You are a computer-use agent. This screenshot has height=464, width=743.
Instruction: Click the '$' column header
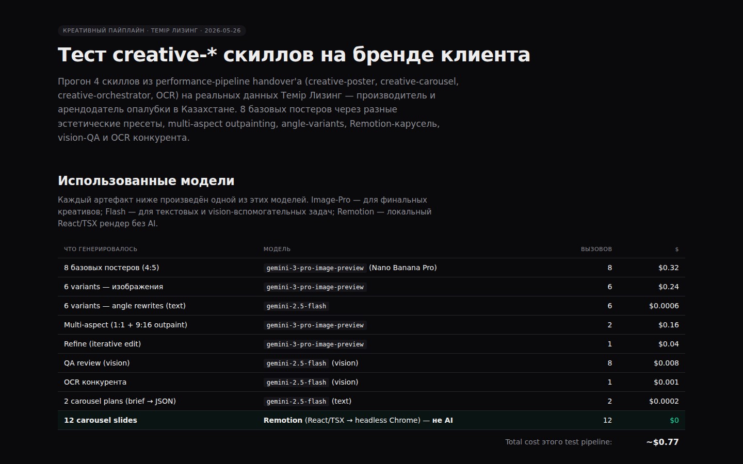pos(677,249)
